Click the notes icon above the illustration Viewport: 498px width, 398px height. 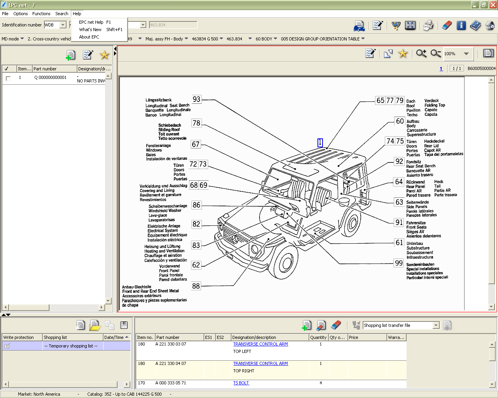click(370, 53)
